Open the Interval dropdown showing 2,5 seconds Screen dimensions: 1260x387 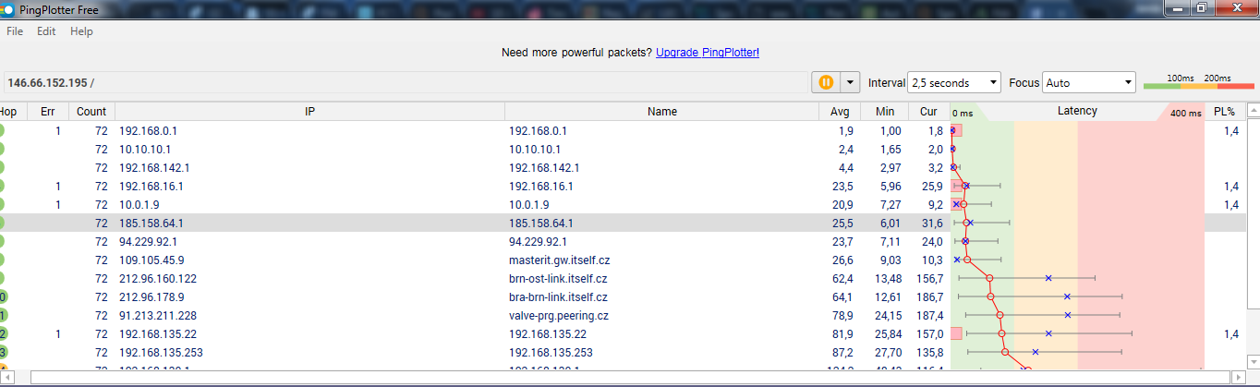tap(954, 82)
